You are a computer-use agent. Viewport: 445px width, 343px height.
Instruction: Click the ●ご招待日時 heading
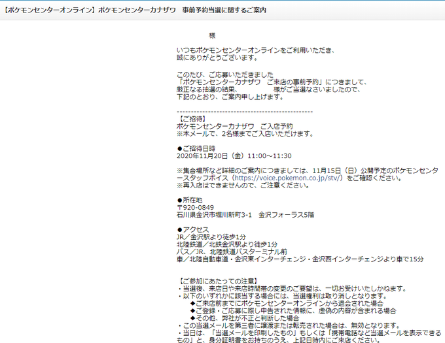pos(196,148)
